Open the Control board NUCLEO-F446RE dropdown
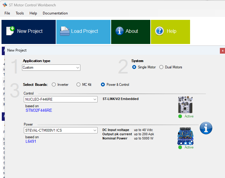Viewport: 225px width, 178px height. pos(61,99)
